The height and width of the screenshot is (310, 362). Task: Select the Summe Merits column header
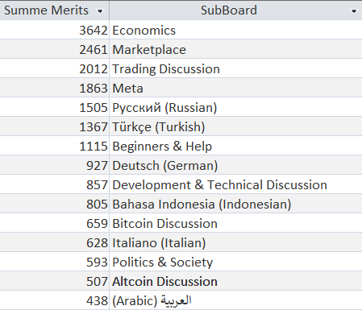tap(54, 10)
